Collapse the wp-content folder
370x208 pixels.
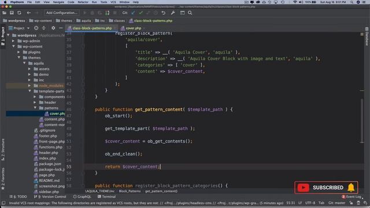point(13,46)
